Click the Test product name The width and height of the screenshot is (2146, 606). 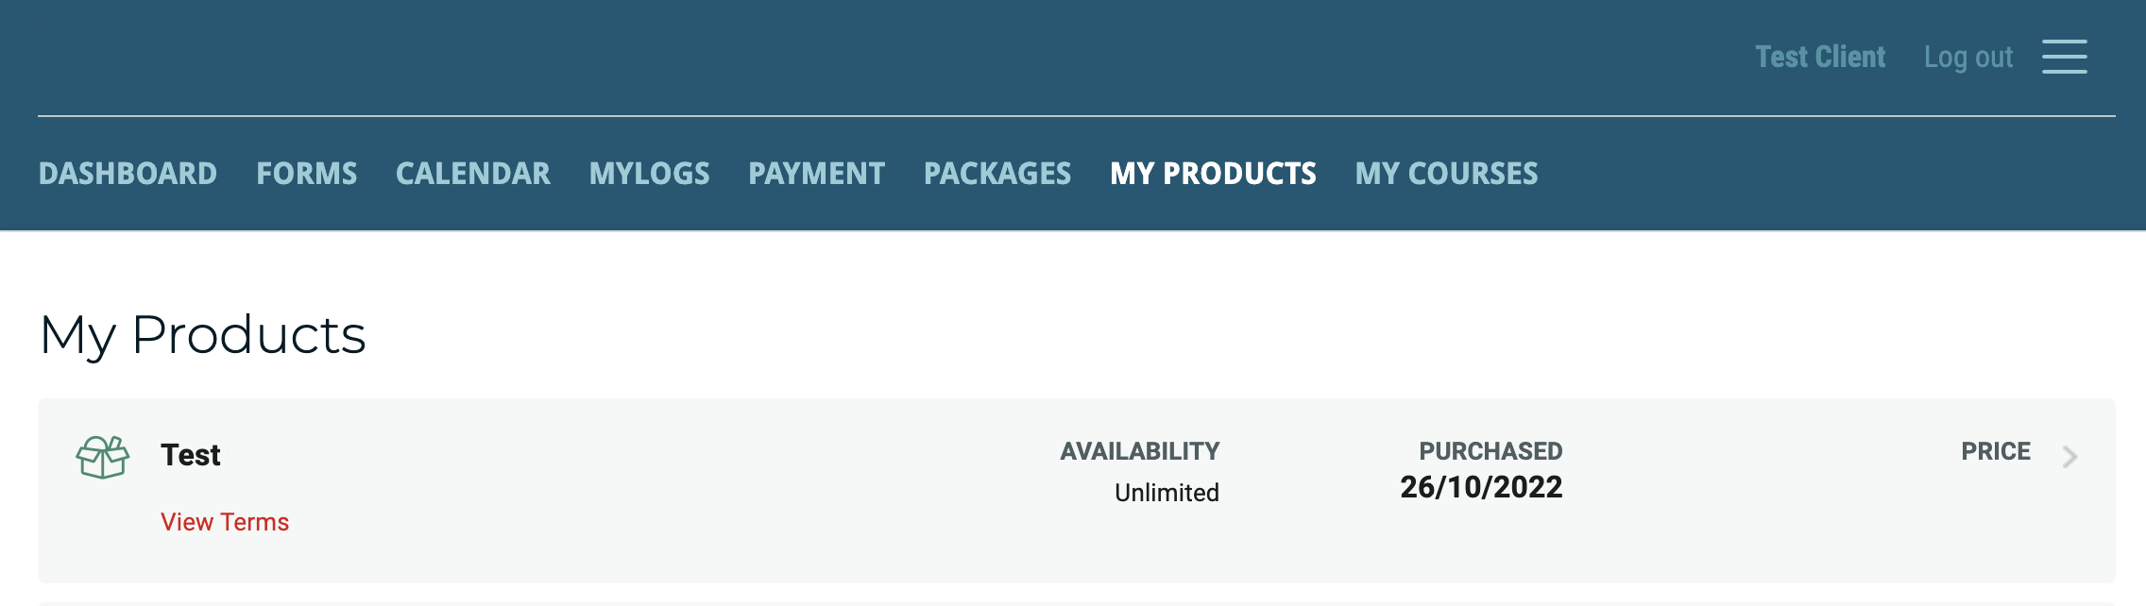[x=191, y=455]
